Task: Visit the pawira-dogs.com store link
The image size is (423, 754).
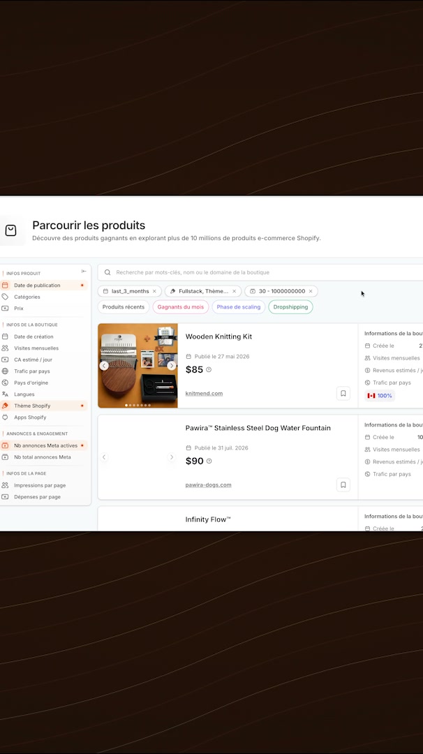Action: click(209, 485)
